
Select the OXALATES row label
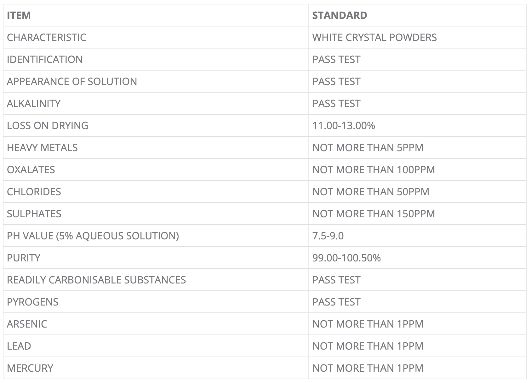[31, 170]
